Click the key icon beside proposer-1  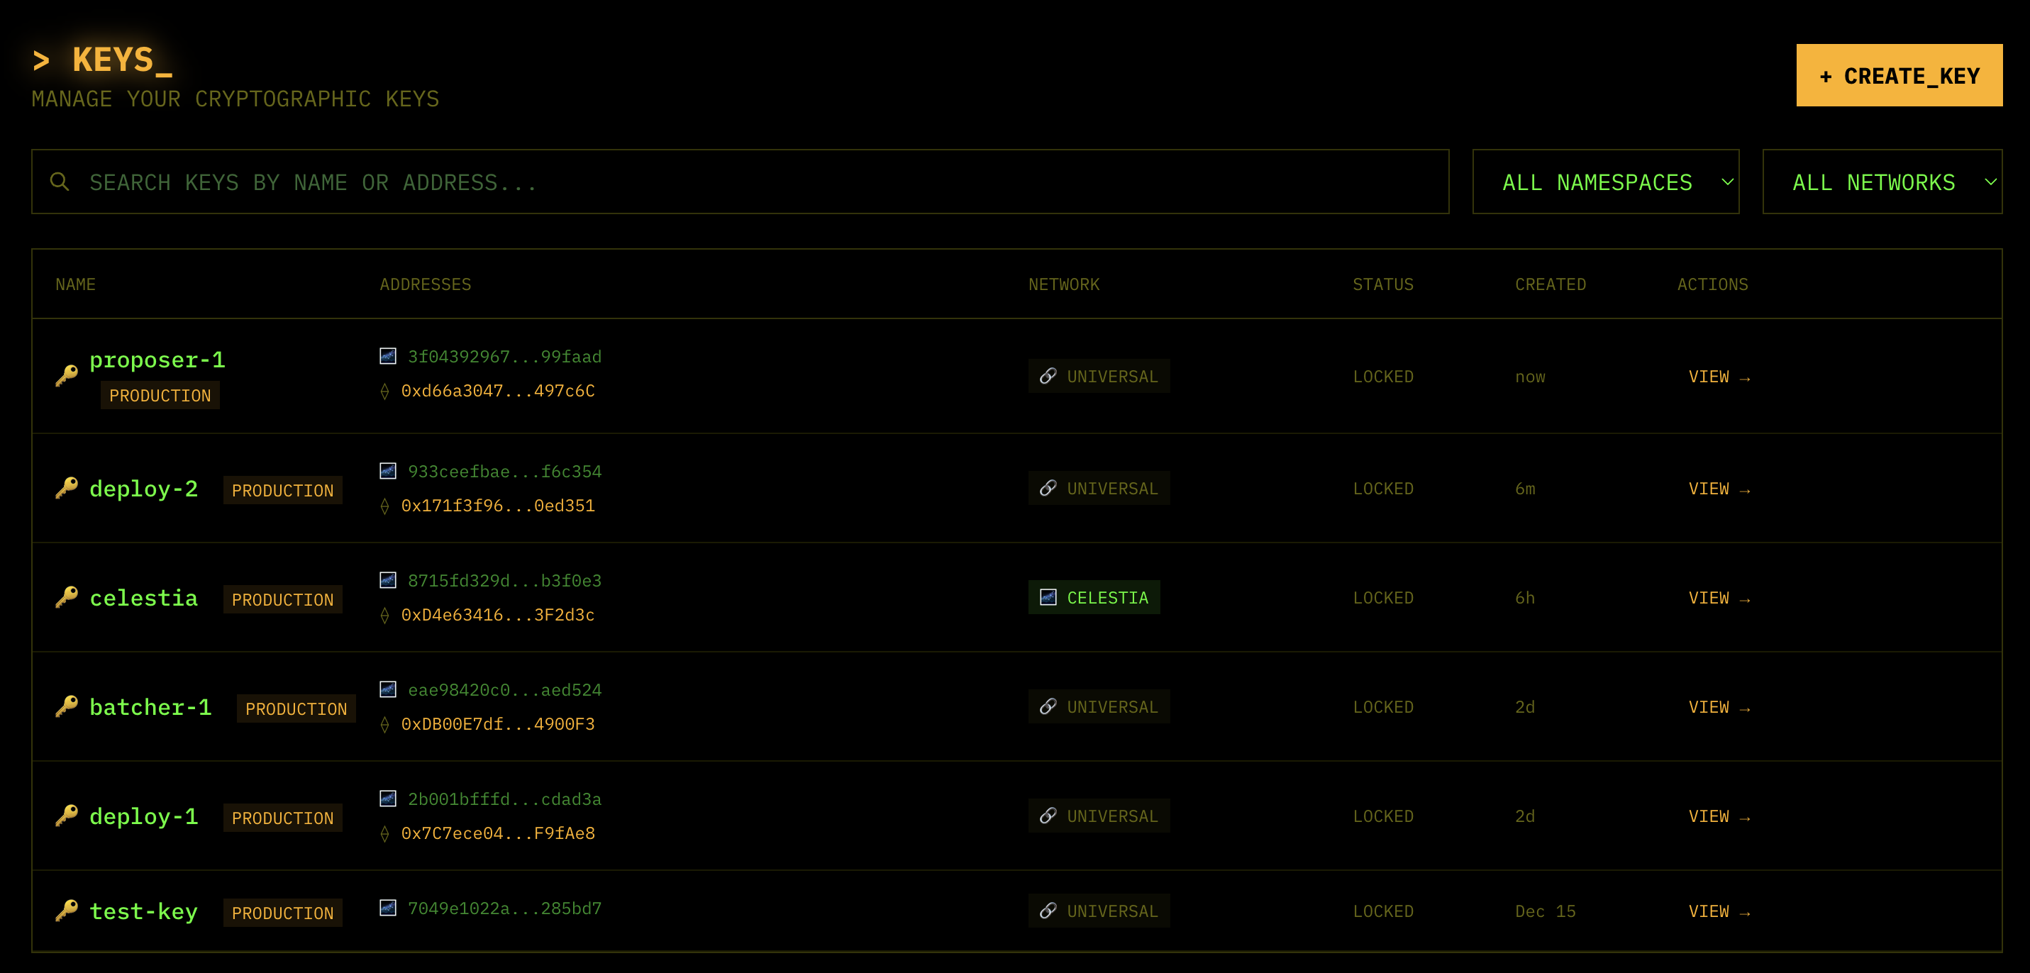pos(67,376)
